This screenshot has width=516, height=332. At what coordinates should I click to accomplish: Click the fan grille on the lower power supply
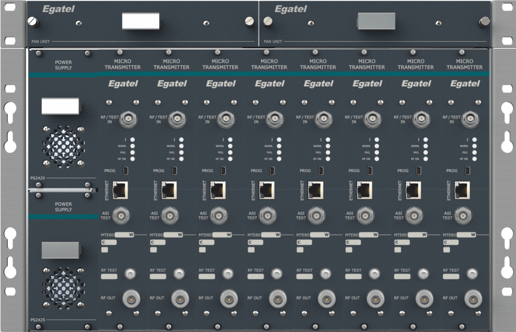click(x=63, y=288)
